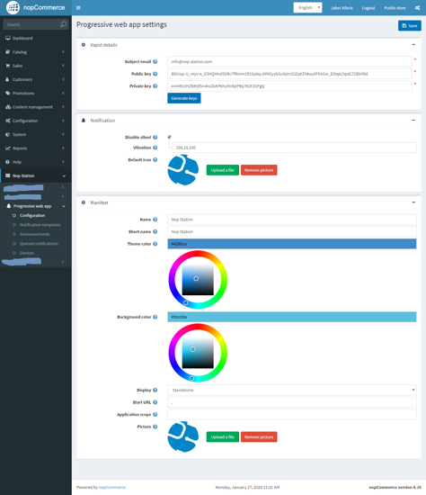This screenshot has width=426, height=495.
Task: Click the Background color hex field
Action: pos(292,317)
